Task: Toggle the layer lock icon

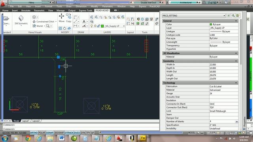Action: click(x=98, y=26)
